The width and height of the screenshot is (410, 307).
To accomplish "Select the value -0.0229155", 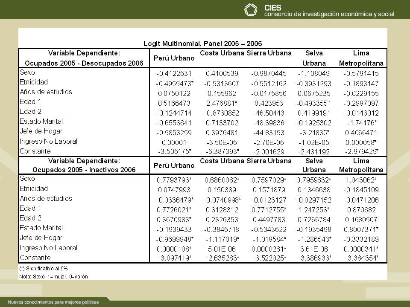I will pos(361,93).
